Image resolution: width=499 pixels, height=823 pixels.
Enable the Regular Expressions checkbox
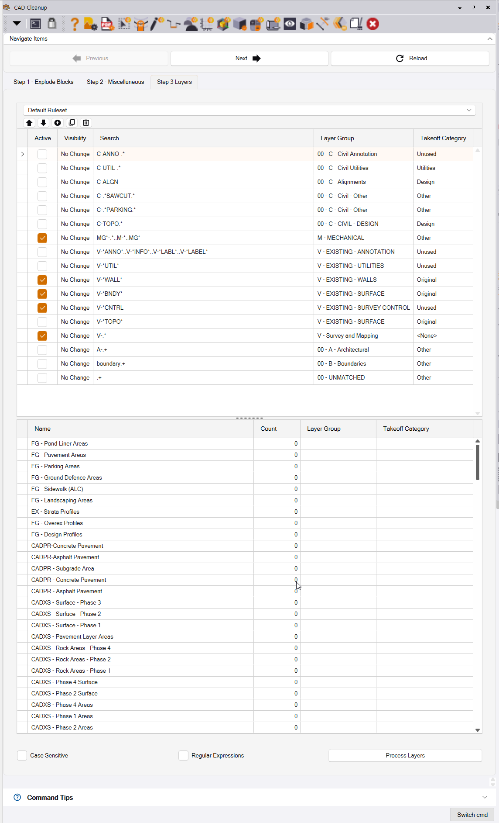pos(184,755)
